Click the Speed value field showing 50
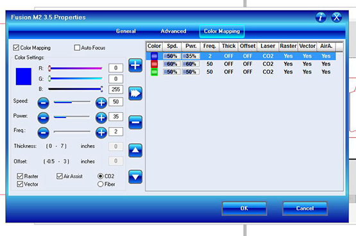The height and width of the screenshot is (236, 356). point(116,102)
